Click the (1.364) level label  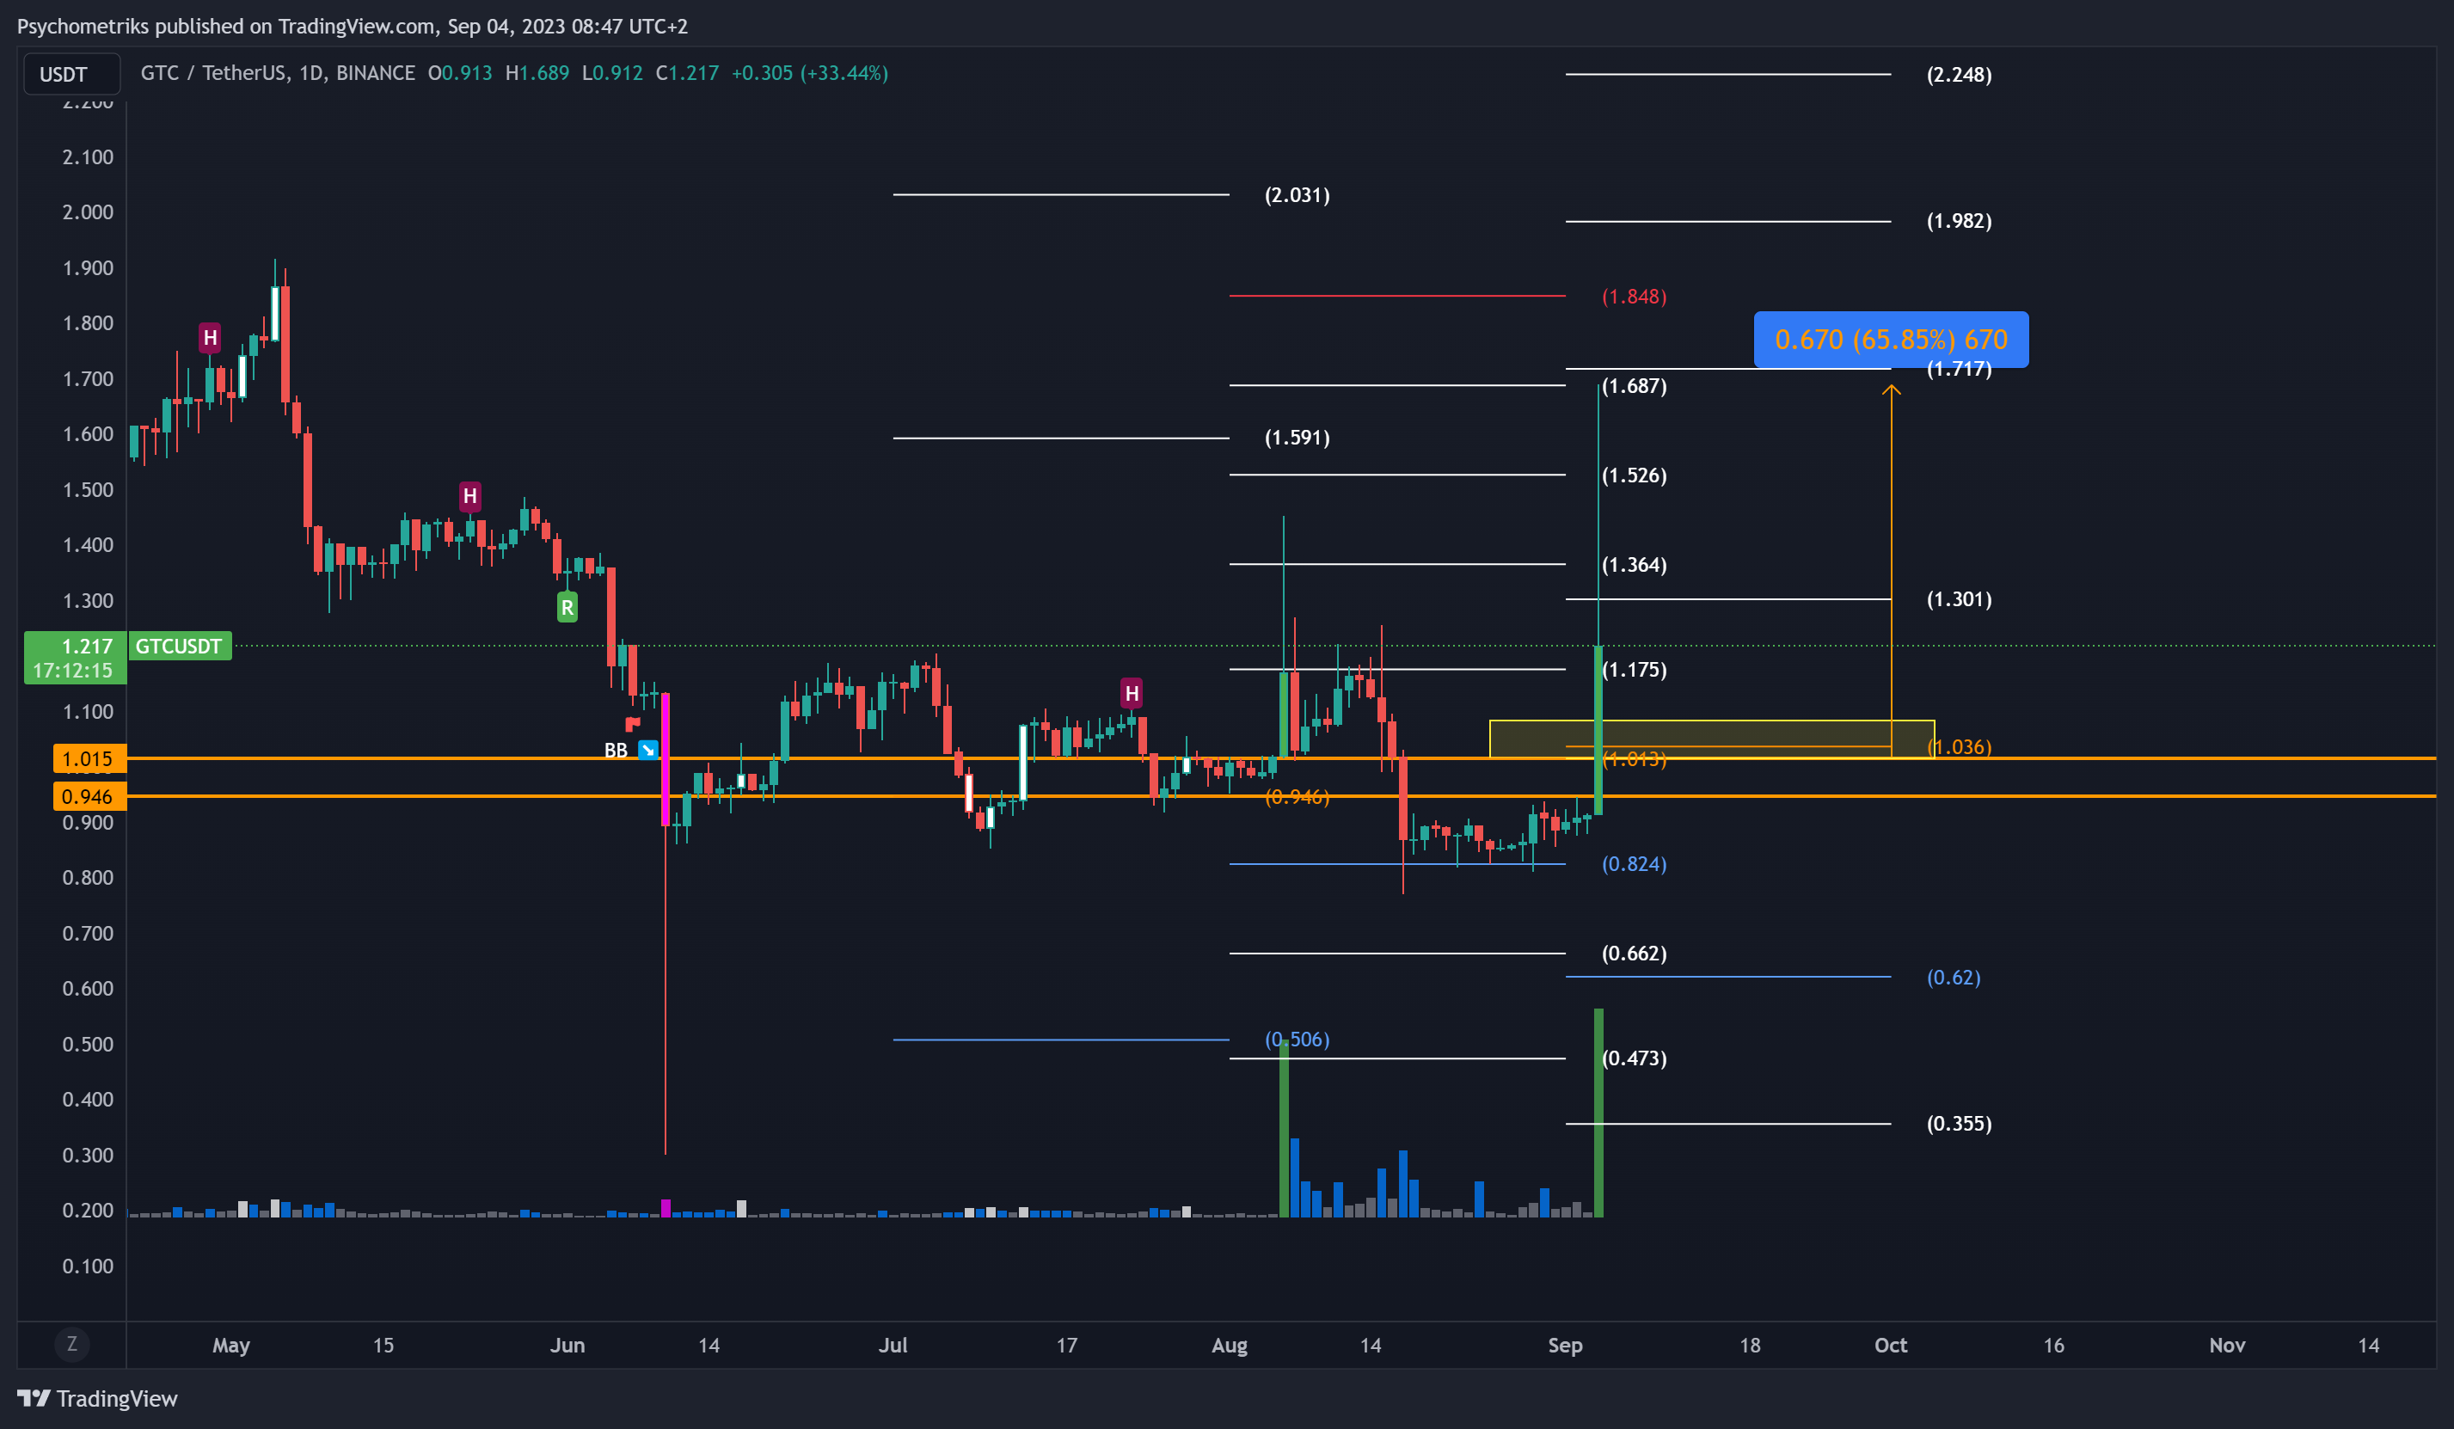[1634, 565]
